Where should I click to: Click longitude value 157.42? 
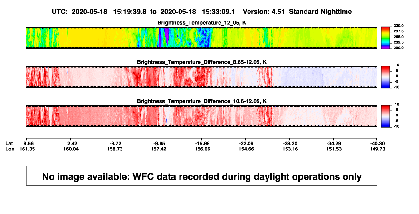click(159, 149)
